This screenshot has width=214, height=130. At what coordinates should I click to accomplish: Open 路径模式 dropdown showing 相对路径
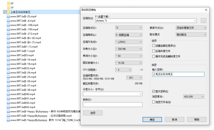[x=191, y=35]
